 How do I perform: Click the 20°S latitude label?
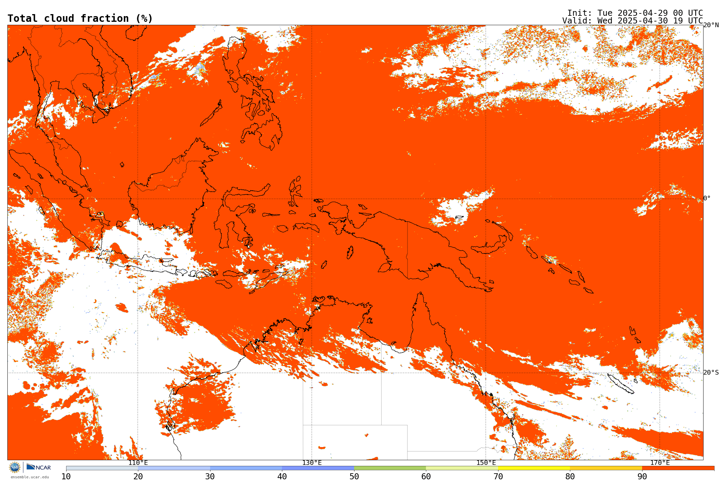711,373
